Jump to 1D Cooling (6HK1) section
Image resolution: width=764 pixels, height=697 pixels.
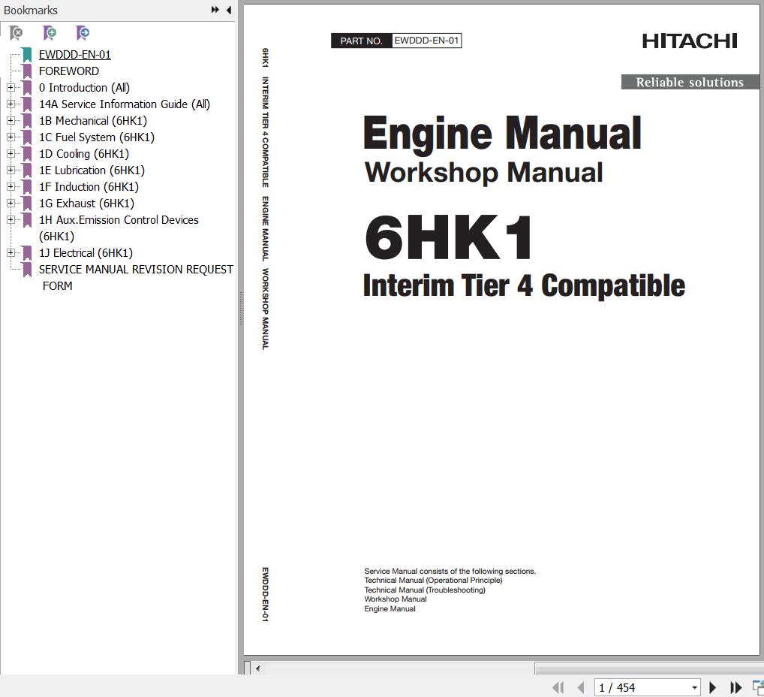click(x=84, y=154)
